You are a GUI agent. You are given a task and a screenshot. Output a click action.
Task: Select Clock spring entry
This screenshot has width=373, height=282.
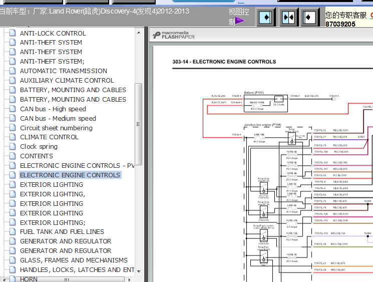point(39,147)
